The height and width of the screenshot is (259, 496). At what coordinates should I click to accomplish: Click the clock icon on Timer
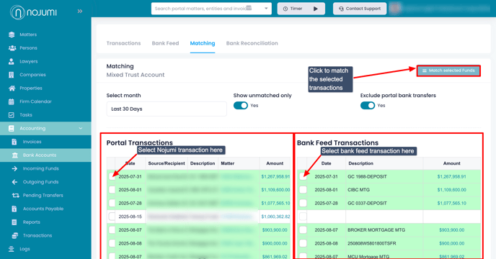coord(285,9)
